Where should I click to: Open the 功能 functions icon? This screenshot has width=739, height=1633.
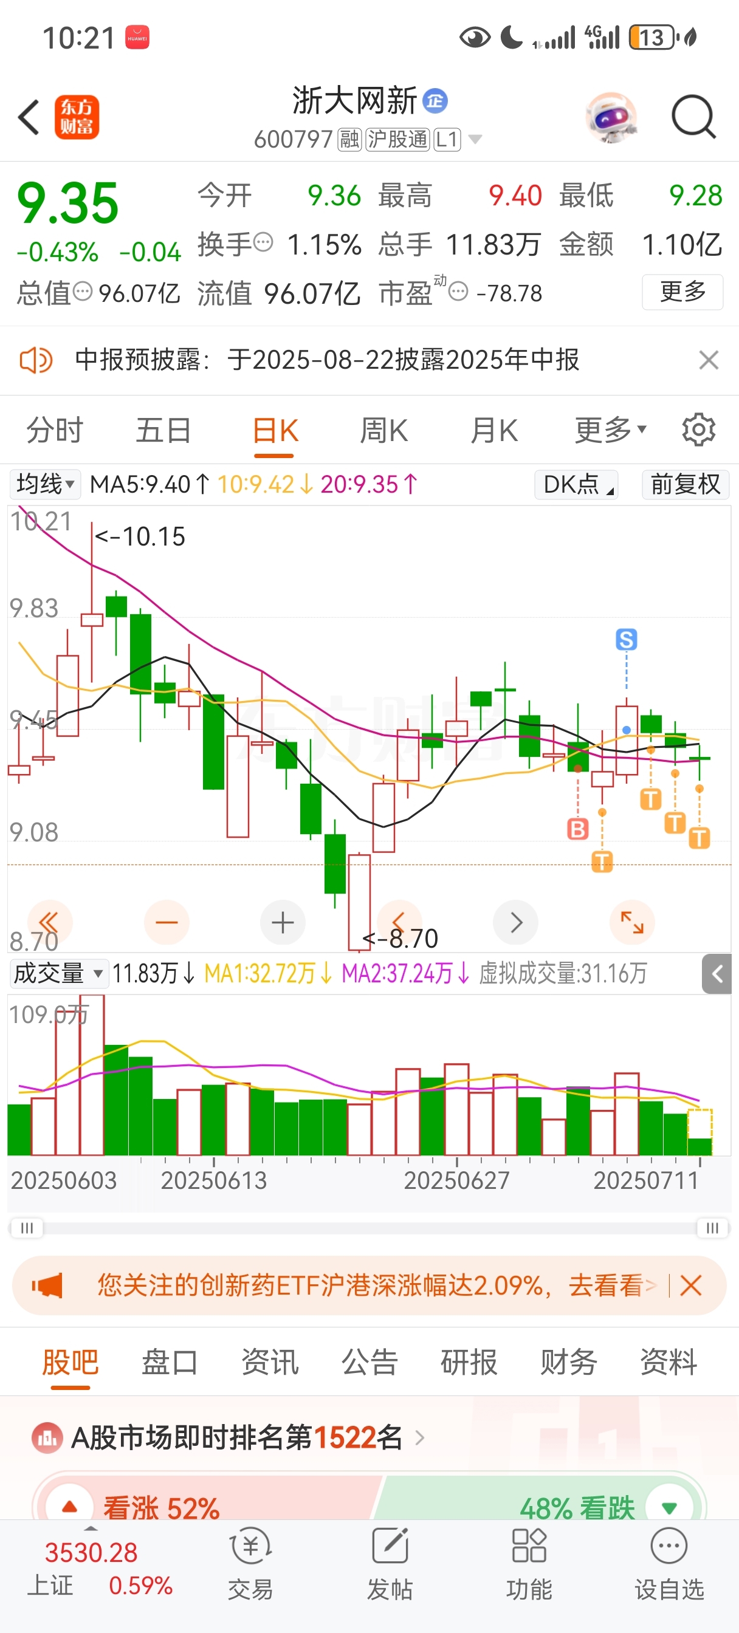[529, 1563]
